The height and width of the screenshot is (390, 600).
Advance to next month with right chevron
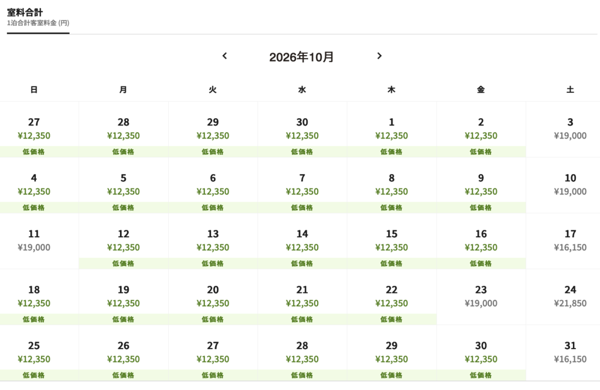[379, 56]
